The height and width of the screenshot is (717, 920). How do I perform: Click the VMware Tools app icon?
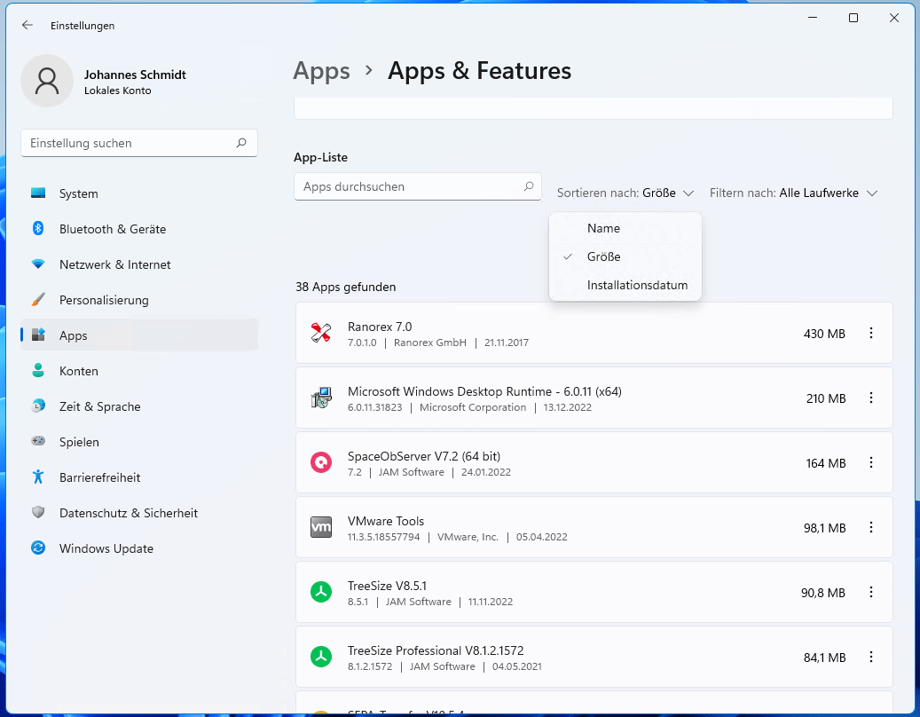pyautogui.click(x=321, y=527)
